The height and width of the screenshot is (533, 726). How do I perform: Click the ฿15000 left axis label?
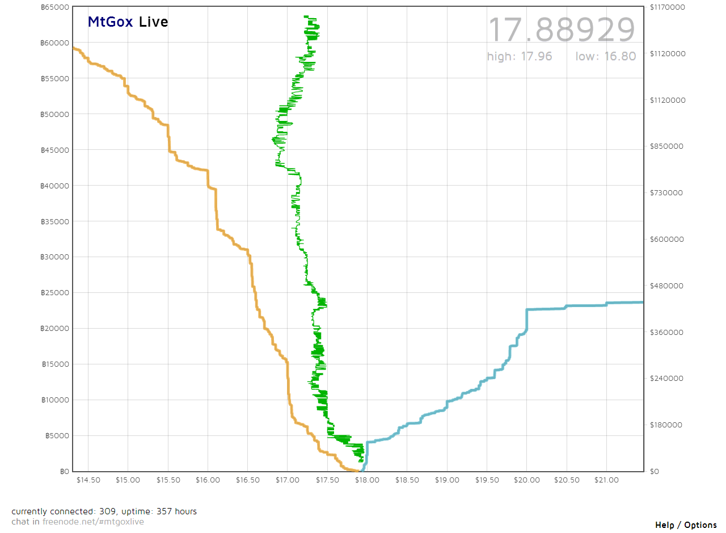55,364
